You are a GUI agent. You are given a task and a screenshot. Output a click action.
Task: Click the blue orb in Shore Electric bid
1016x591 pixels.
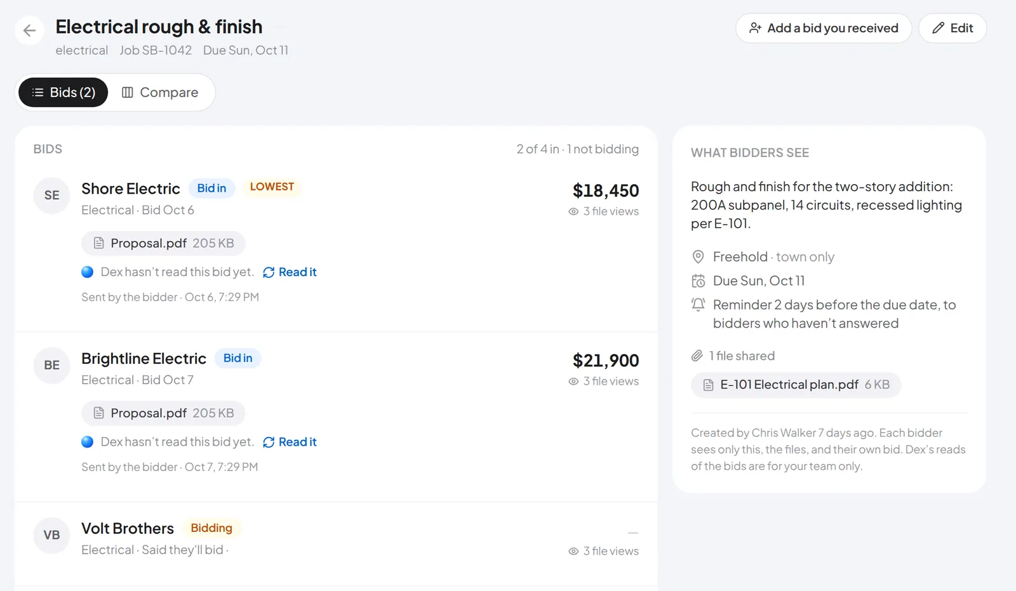pos(88,272)
